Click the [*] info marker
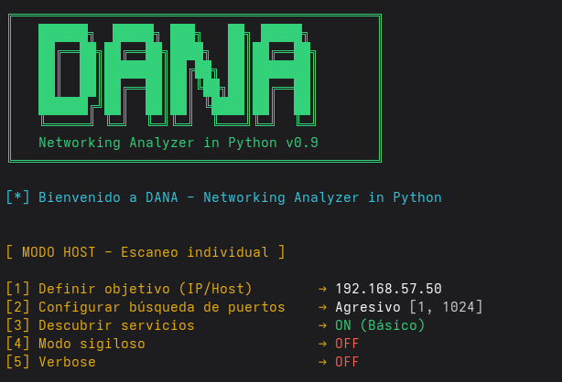 coord(17,197)
